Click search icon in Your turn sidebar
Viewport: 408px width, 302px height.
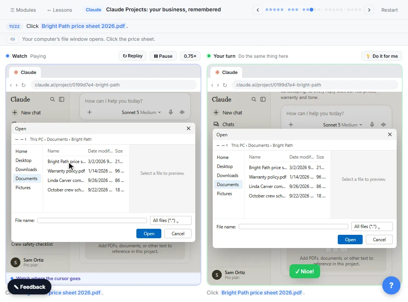coord(254,99)
